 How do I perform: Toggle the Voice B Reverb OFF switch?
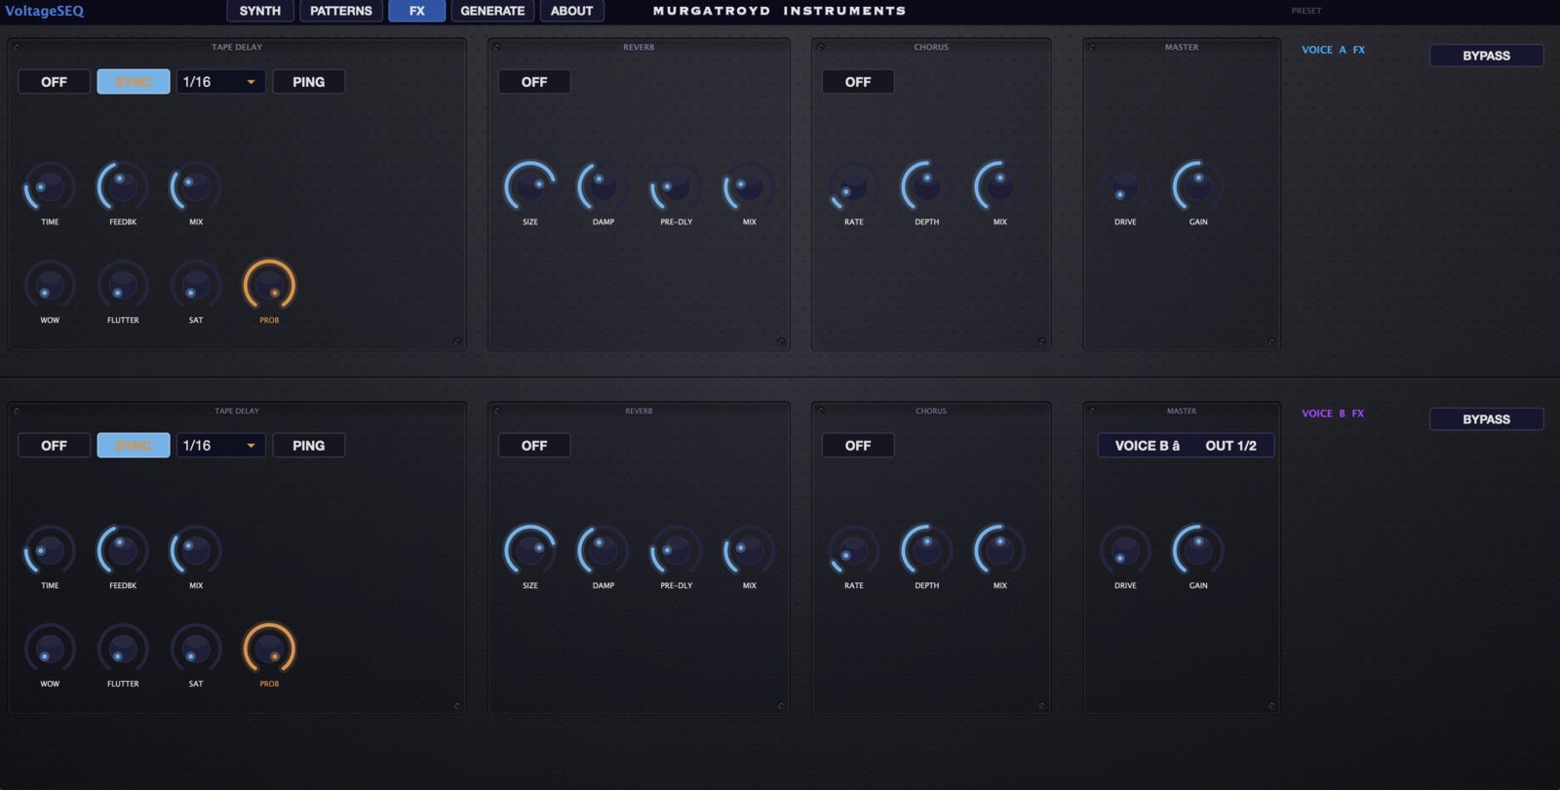point(534,446)
